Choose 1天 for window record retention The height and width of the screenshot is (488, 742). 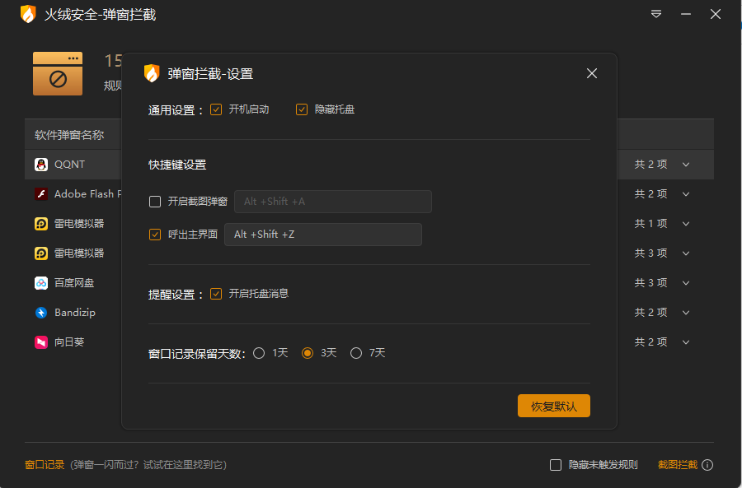click(259, 353)
